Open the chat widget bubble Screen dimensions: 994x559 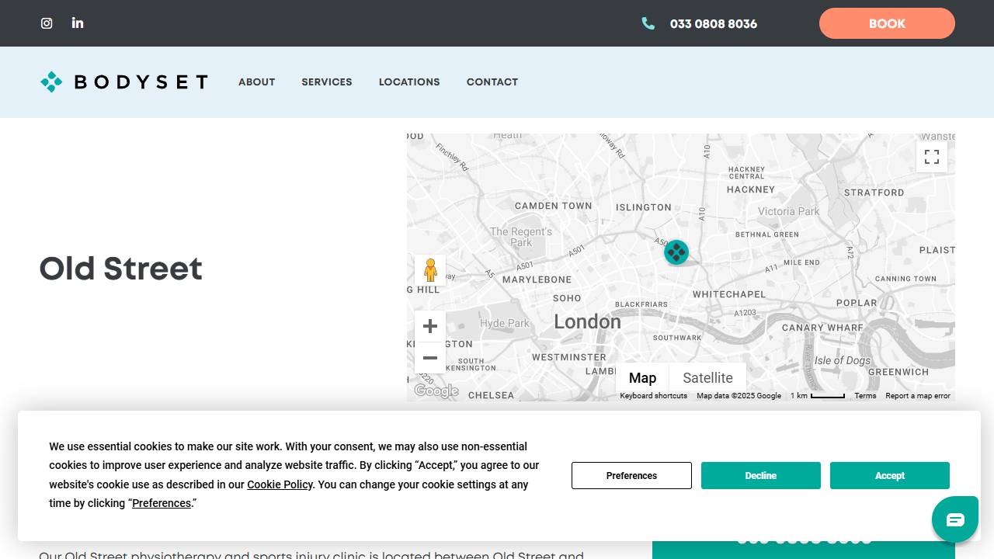[x=955, y=519]
